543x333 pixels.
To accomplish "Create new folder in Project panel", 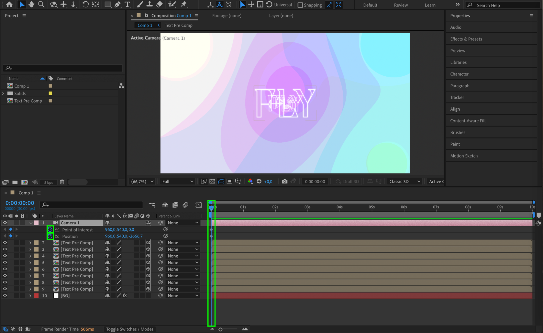I will (15, 182).
